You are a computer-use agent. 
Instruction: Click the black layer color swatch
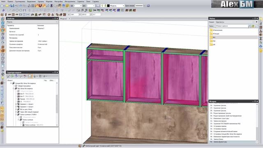coord(108,6)
